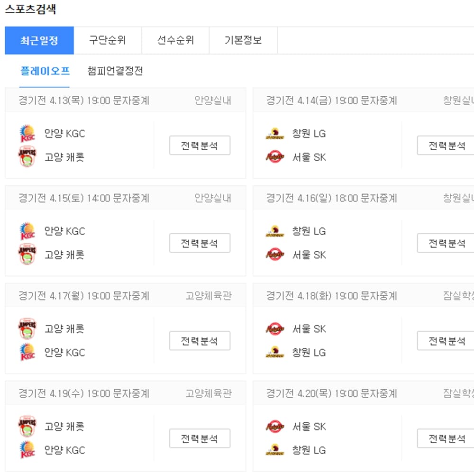This screenshot has height=474, width=474.
Task: Click the 고양 캐롯 Jumpers logo in the 4.13 game
Action: coord(27,157)
